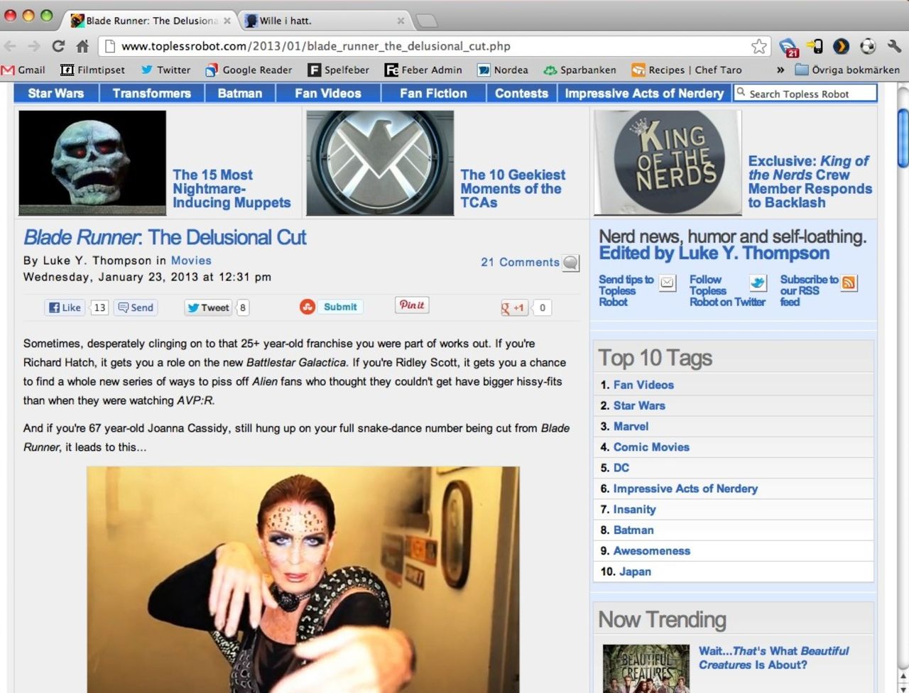Submit article to StumbleUpon
The height and width of the screenshot is (693, 909).
pyautogui.click(x=331, y=307)
